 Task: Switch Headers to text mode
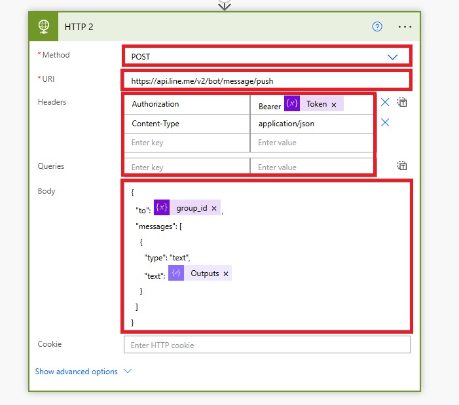click(403, 103)
